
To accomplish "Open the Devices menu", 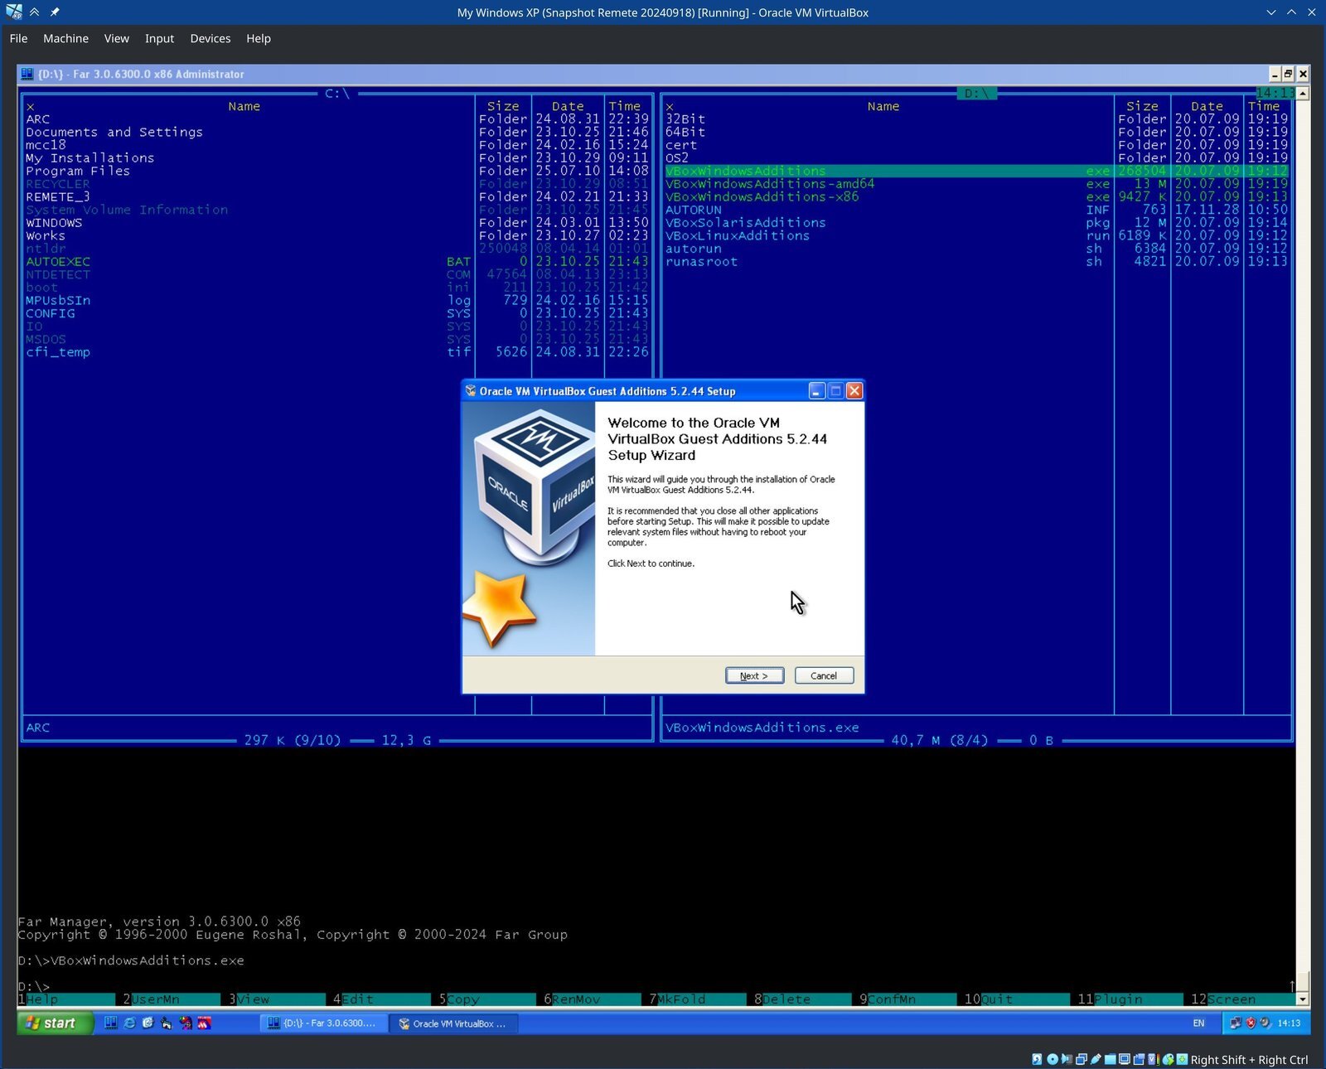I will click(210, 38).
